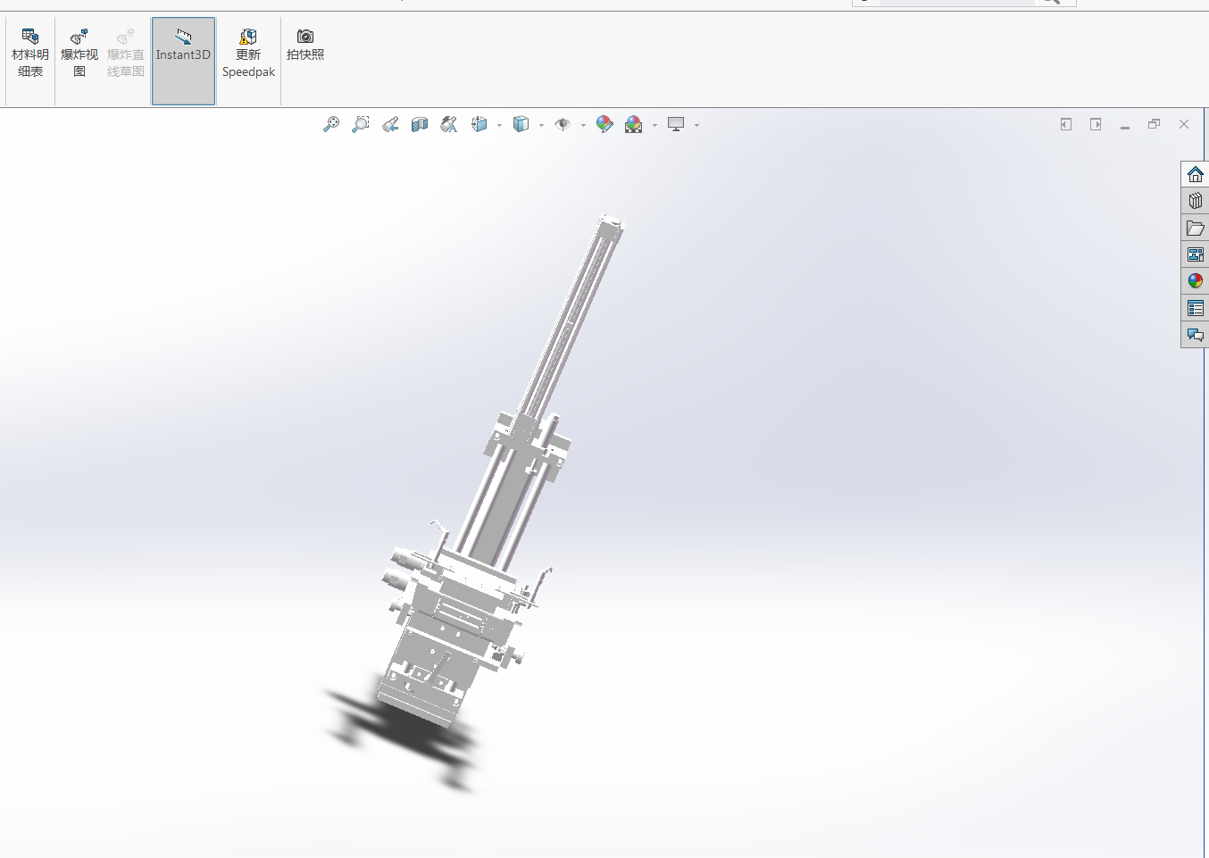Click the Zoom to Fit icon
The width and height of the screenshot is (1209, 858).
tap(331, 125)
